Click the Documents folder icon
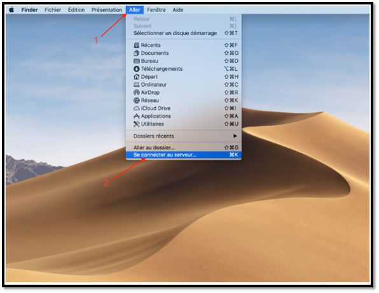 137,53
